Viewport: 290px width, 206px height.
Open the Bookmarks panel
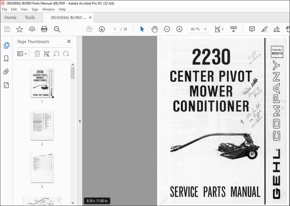click(x=6, y=59)
